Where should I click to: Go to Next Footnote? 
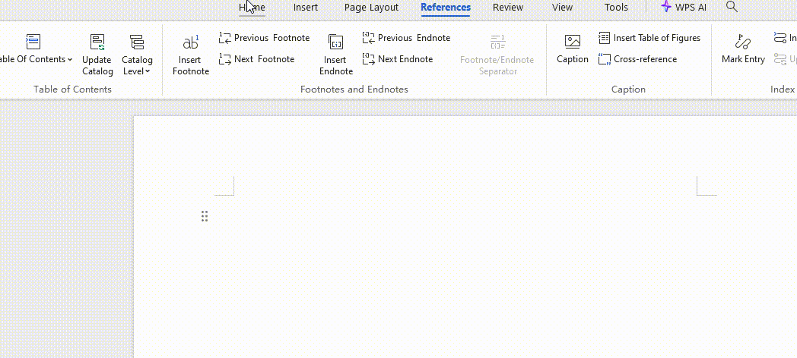[257, 59]
